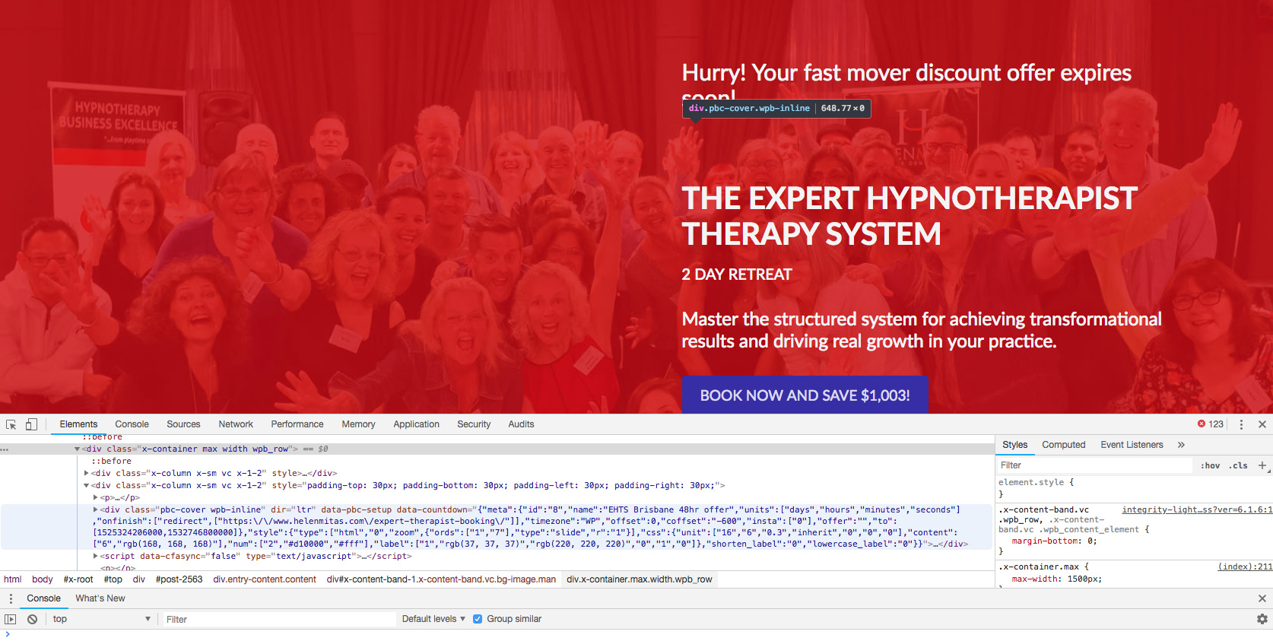The width and height of the screenshot is (1273, 641).
Task: Open the Memory tab
Action: tap(358, 424)
